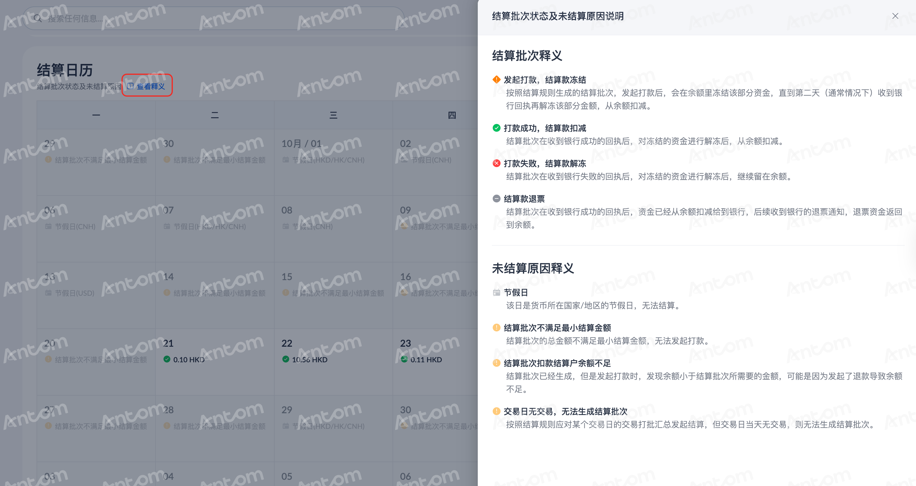916x486 pixels.
Task: Click holiday calendar icon on 10月 / 01
Action: pyautogui.click(x=285, y=160)
